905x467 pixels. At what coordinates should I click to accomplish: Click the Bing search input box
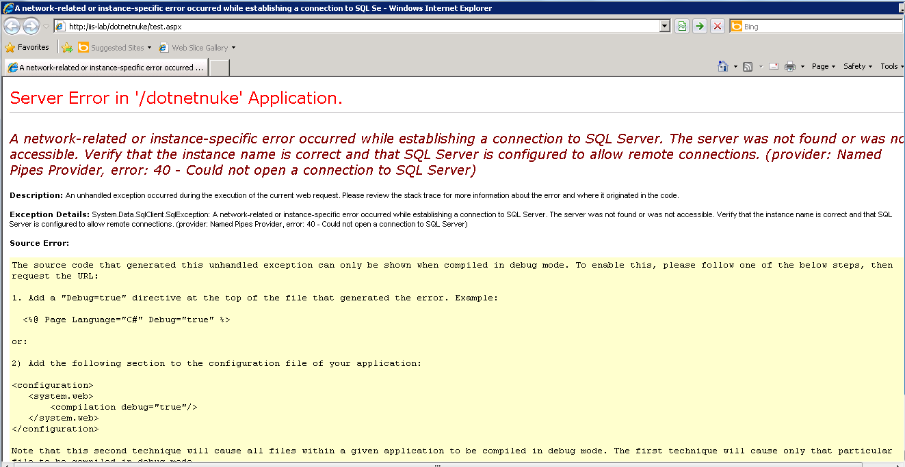click(823, 27)
